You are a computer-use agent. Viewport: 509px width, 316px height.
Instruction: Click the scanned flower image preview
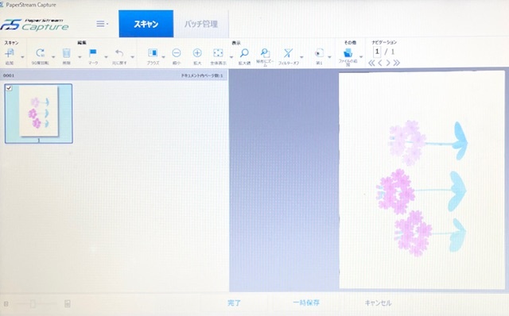pyautogui.click(x=422, y=180)
